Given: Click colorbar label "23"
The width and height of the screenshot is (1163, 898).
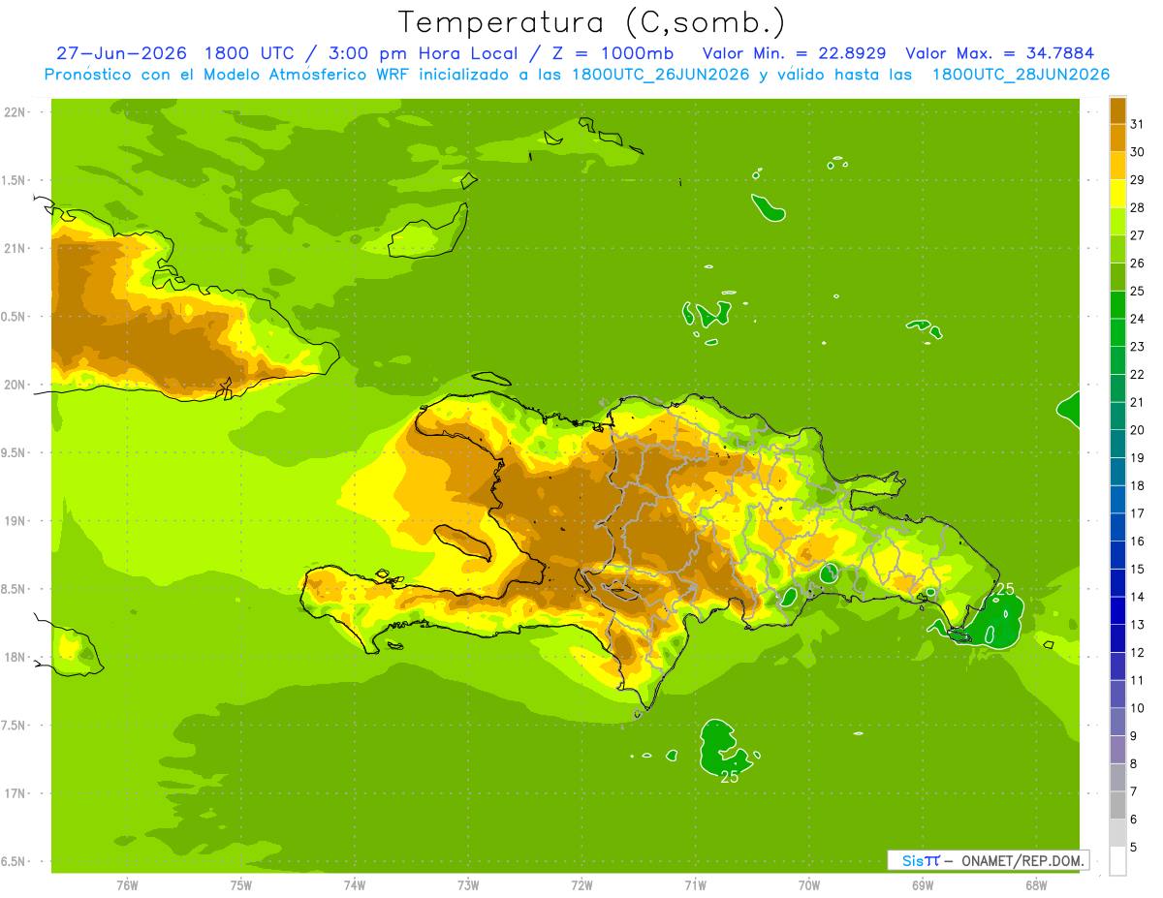Looking at the screenshot, I should (x=1138, y=347).
